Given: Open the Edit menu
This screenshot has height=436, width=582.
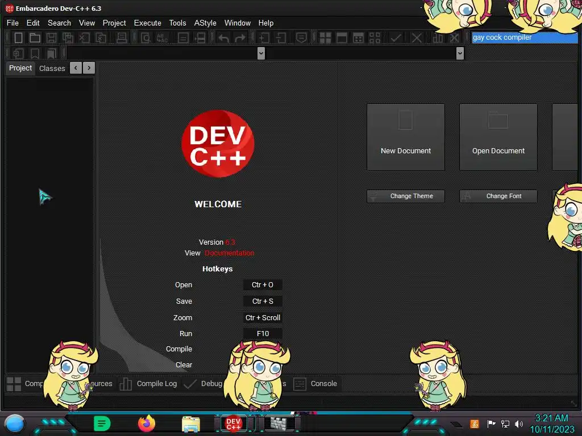Looking at the screenshot, I should (33, 23).
